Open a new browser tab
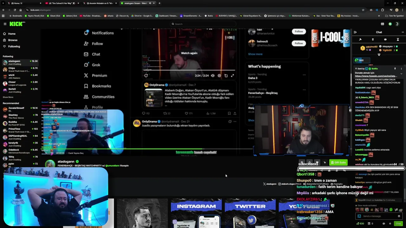Viewport: 406px width, 228px height. (x=159, y=3)
